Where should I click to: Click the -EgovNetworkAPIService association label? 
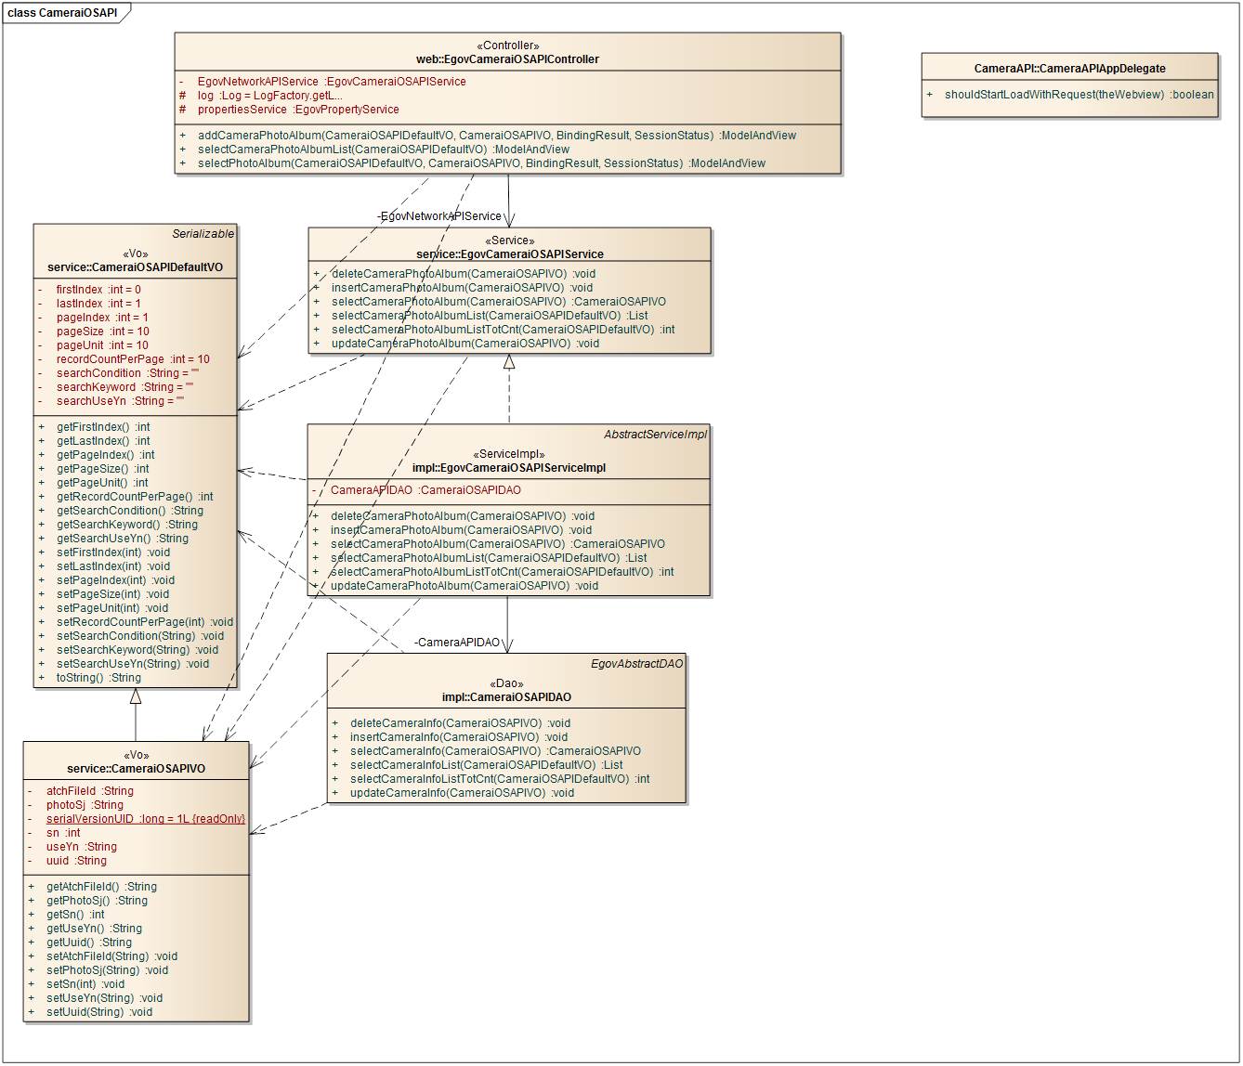pos(439,216)
